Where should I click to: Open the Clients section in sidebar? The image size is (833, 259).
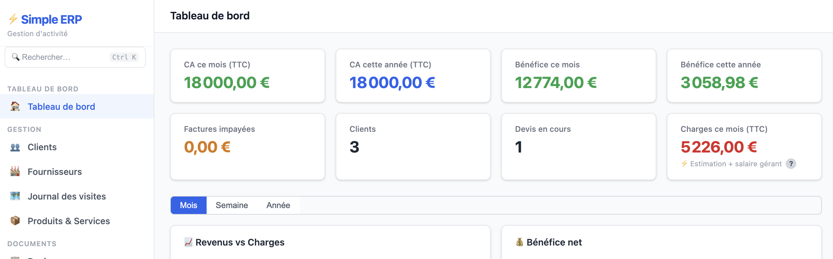point(77,147)
